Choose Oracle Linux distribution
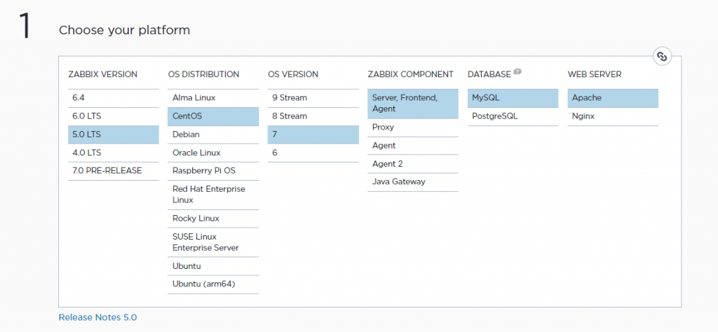This screenshot has height=332, width=718. (x=212, y=153)
